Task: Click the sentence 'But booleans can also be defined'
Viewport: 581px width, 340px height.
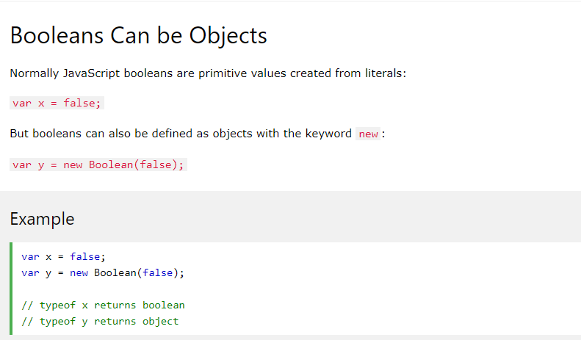Action: [x=198, y=134]
